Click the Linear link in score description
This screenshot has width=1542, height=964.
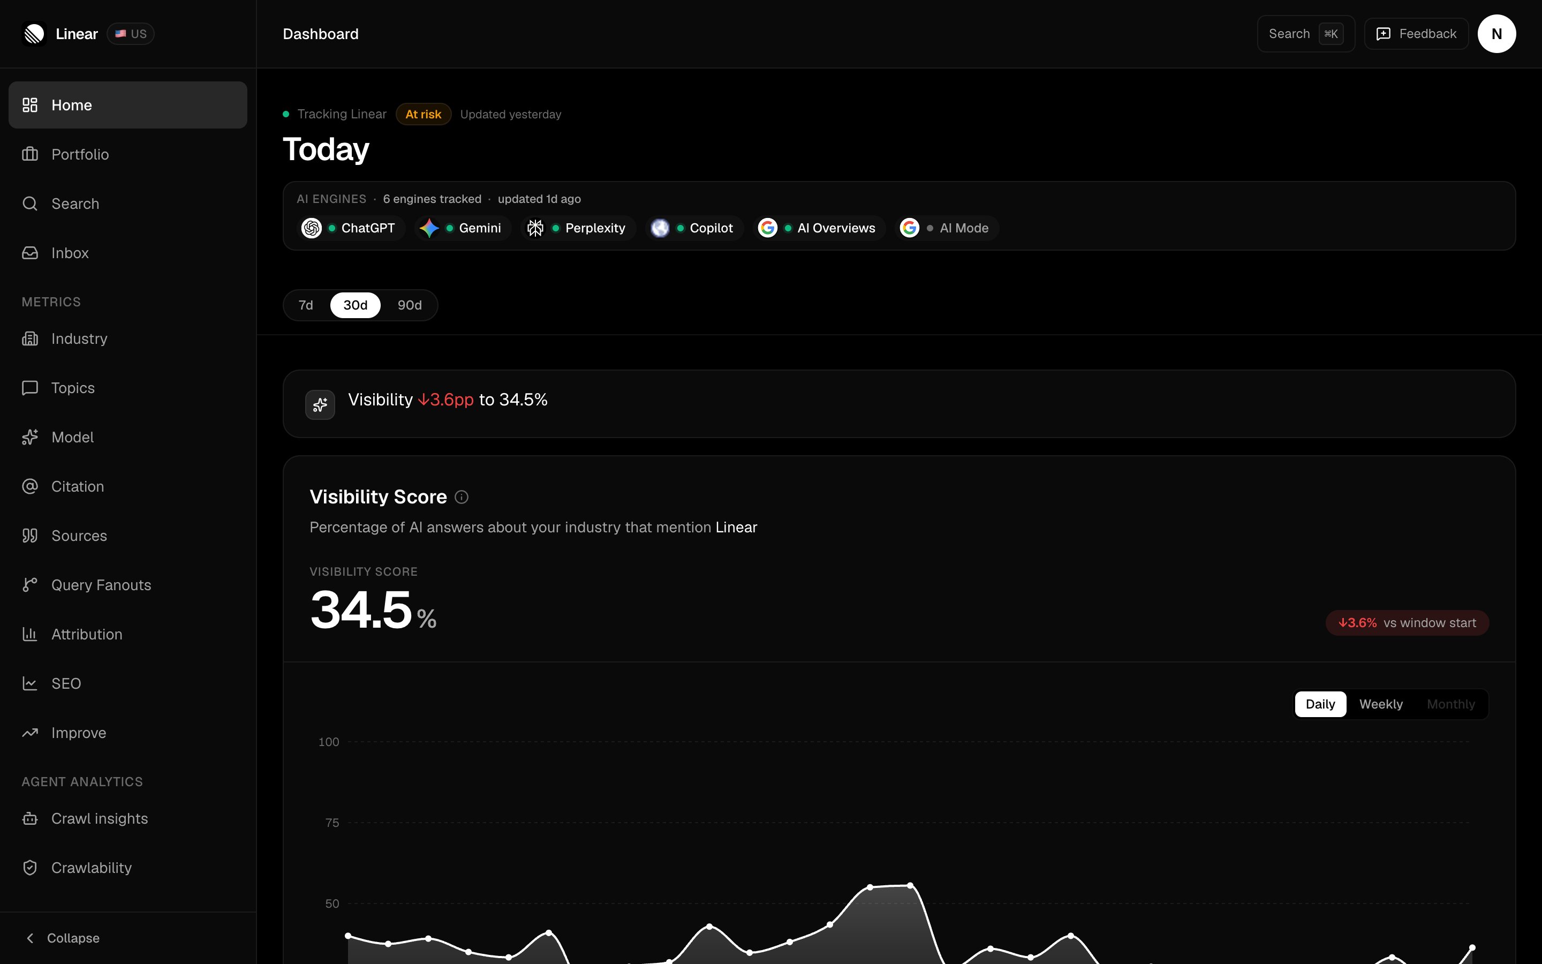[x=736, y=528]
